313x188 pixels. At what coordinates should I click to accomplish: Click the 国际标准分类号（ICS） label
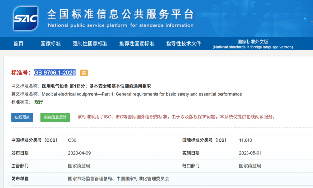(204, 140)
